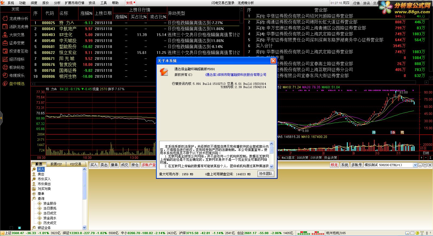433x236 pixels.
Task: Click the 持仓 toolbar button
Action: [x=135, y=165]
